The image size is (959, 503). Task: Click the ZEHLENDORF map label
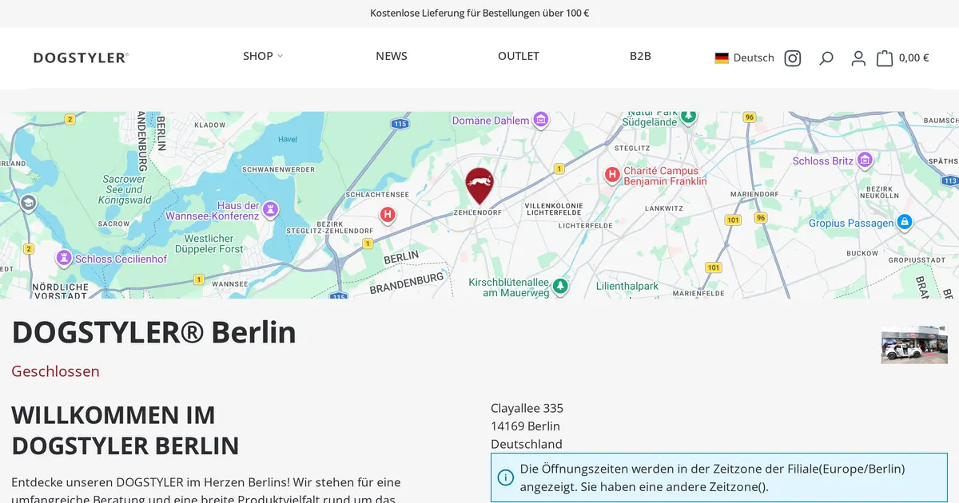pos(478,213)
